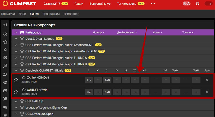Select the tennis racket sidebar icon
The width and height of the screenshot is (215, 117).
pos(5,66)
